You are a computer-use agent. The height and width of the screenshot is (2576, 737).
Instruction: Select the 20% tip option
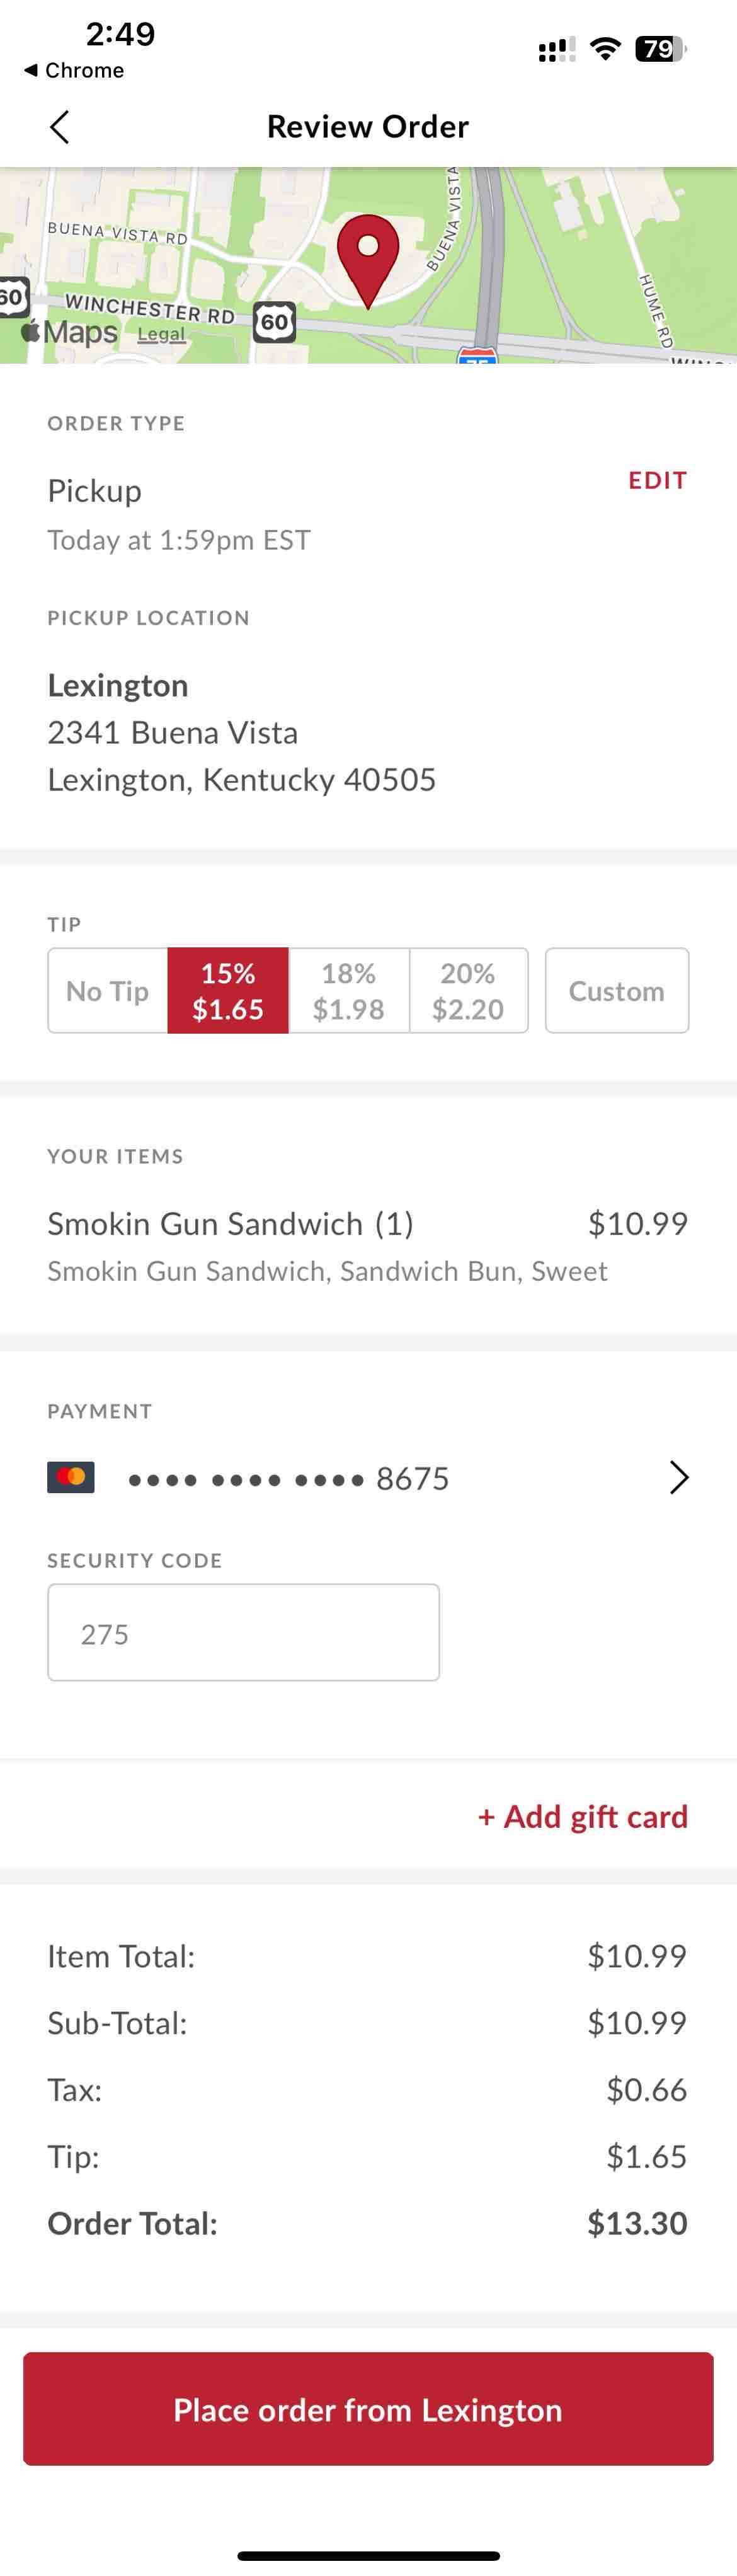click(x=468, y=990)
